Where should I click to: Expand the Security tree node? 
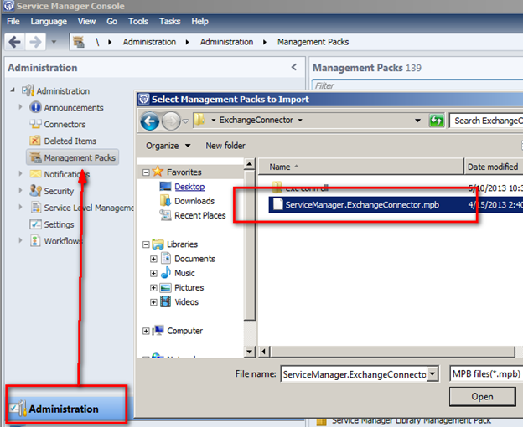click(20, 190)
